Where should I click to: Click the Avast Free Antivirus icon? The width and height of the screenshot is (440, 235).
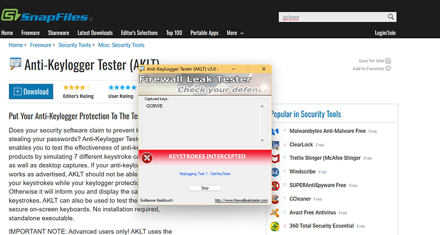pos(275,213)
